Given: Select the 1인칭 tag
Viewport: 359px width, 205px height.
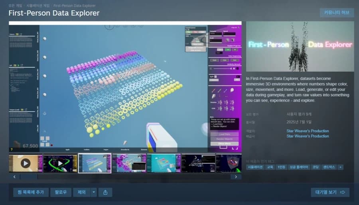Looking at the screenshot, I should click(x=281, y=167).
